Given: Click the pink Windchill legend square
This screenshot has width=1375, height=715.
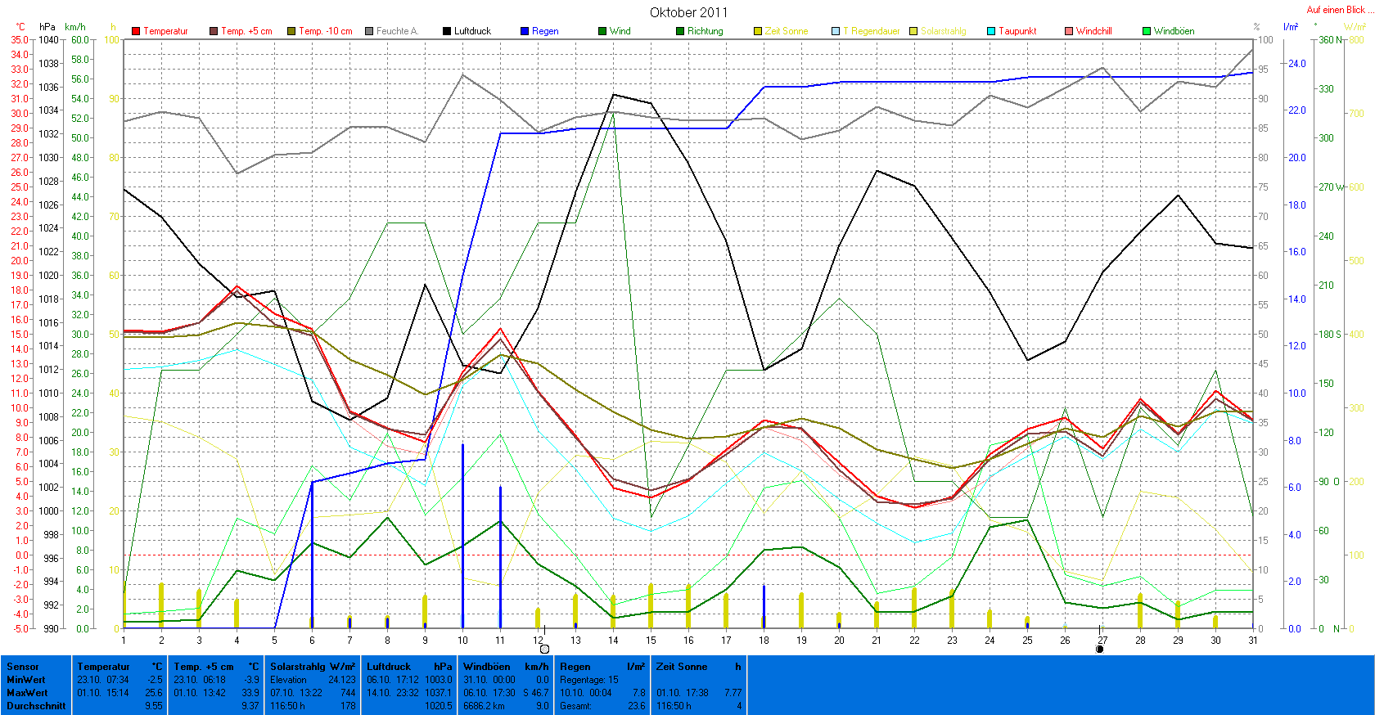Looking at the screenshot, I should point(1069,31).
